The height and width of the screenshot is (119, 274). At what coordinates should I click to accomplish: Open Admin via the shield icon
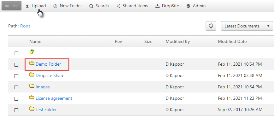click(x=188, y=6)
